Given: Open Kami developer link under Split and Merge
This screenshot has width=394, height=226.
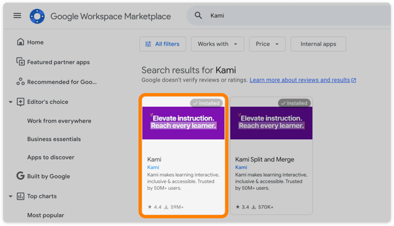Looking at the screenshot, I should coord(241,167).
